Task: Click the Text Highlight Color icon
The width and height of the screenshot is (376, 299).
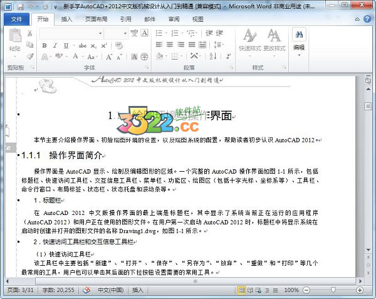Action: [x=58, y=56]
